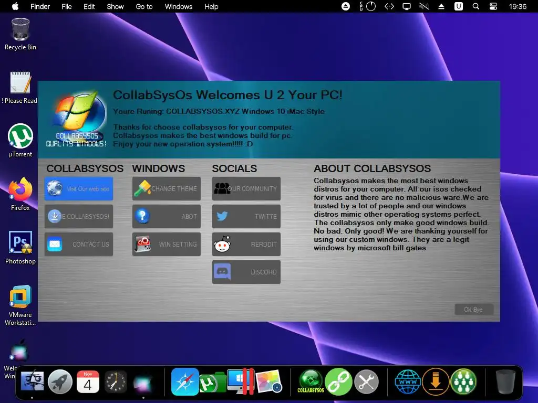Open the Photoshop desktop shortcut

tap(20, 248)
